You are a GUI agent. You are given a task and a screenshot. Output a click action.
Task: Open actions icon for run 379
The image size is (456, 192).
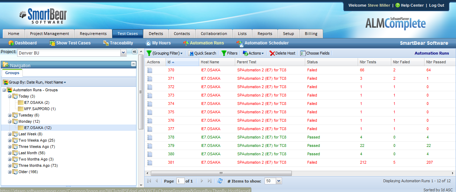pos(150,145)
